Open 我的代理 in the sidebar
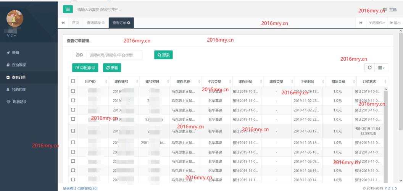This screenshot has width=403, height=191. click(x=19, y=90)
